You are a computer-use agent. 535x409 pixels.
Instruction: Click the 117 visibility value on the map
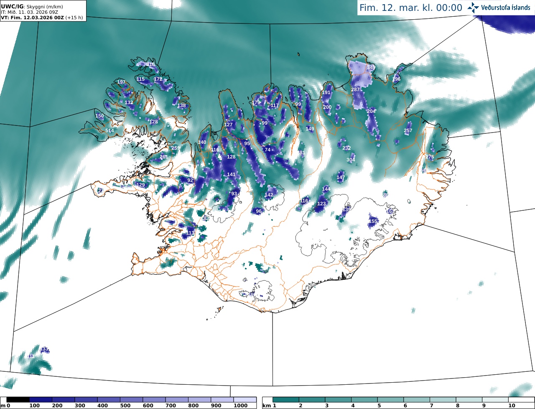[x=275, y=105]
